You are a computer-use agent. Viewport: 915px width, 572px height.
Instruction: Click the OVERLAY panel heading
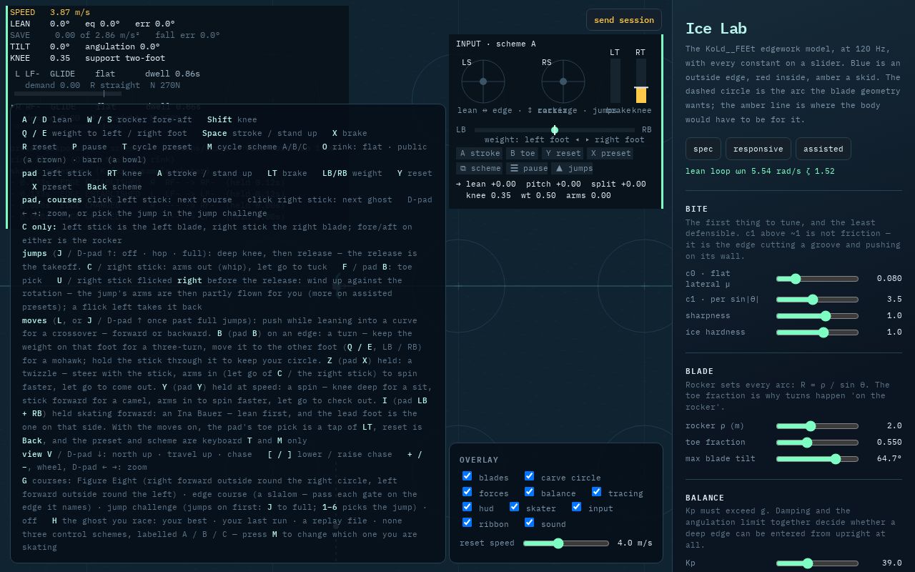[479, 460]
